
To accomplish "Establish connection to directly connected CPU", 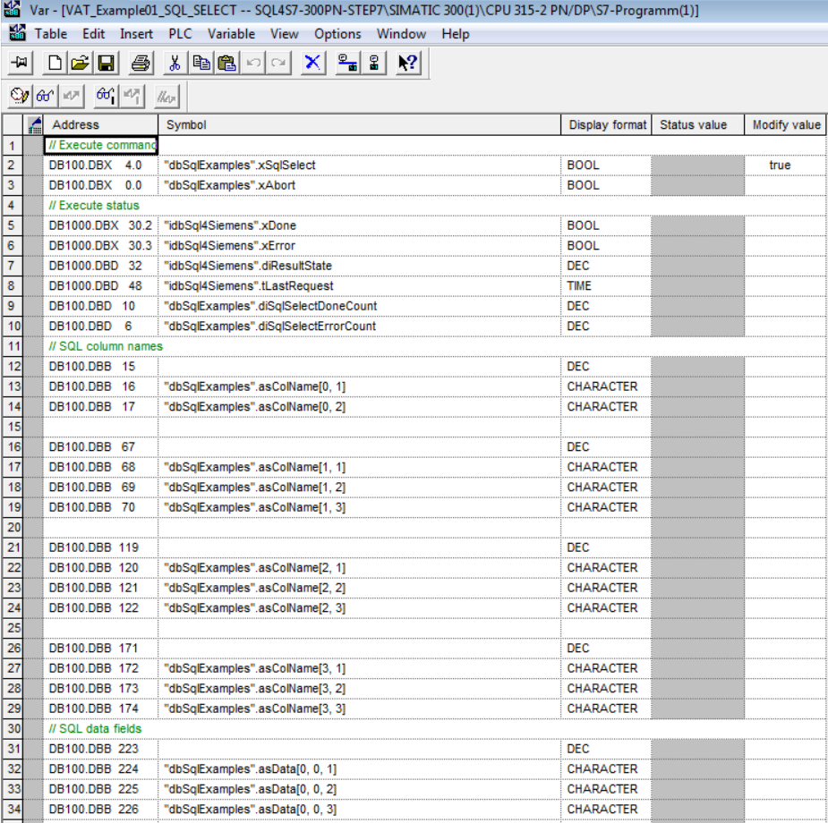I will point(374,63).
